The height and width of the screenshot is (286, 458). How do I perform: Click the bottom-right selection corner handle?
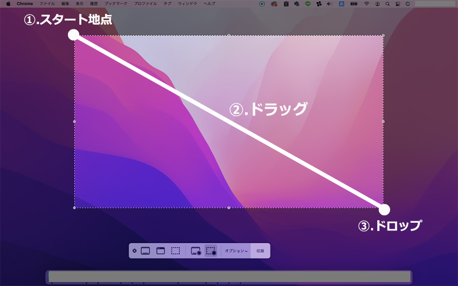(x=383, y=208)
